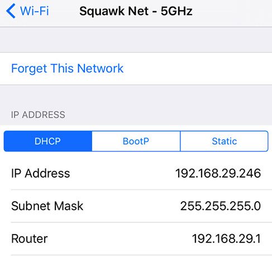Tap the IP ADDRESS section header
Image resolution: width=272 pixels, height=257 pixels.
click(x=38, y=115)
